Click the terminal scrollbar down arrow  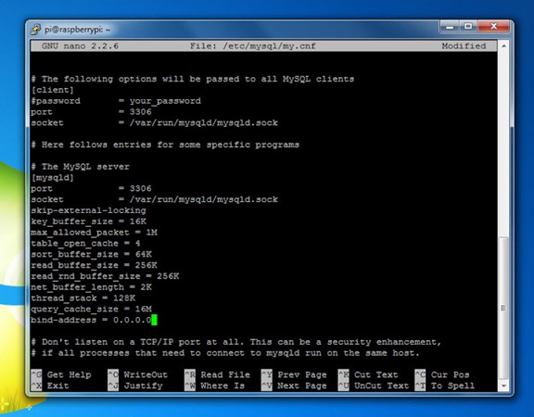[x=503, y=386]
